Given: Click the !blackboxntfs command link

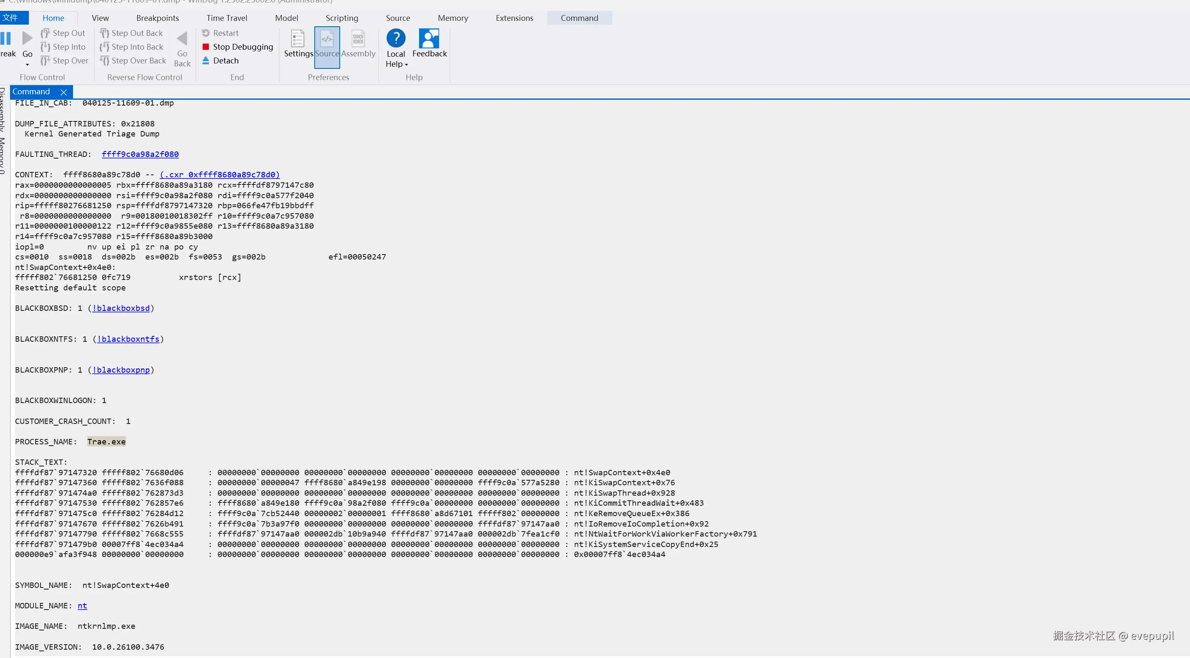Looking at the screenshot, I should (x=128, y=339).
